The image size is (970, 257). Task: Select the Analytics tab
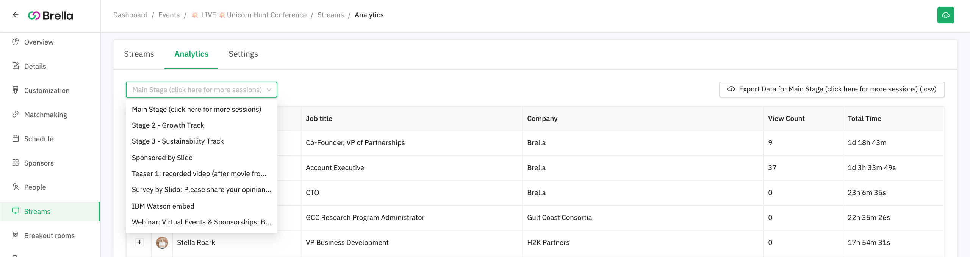[x=191, y=54]
